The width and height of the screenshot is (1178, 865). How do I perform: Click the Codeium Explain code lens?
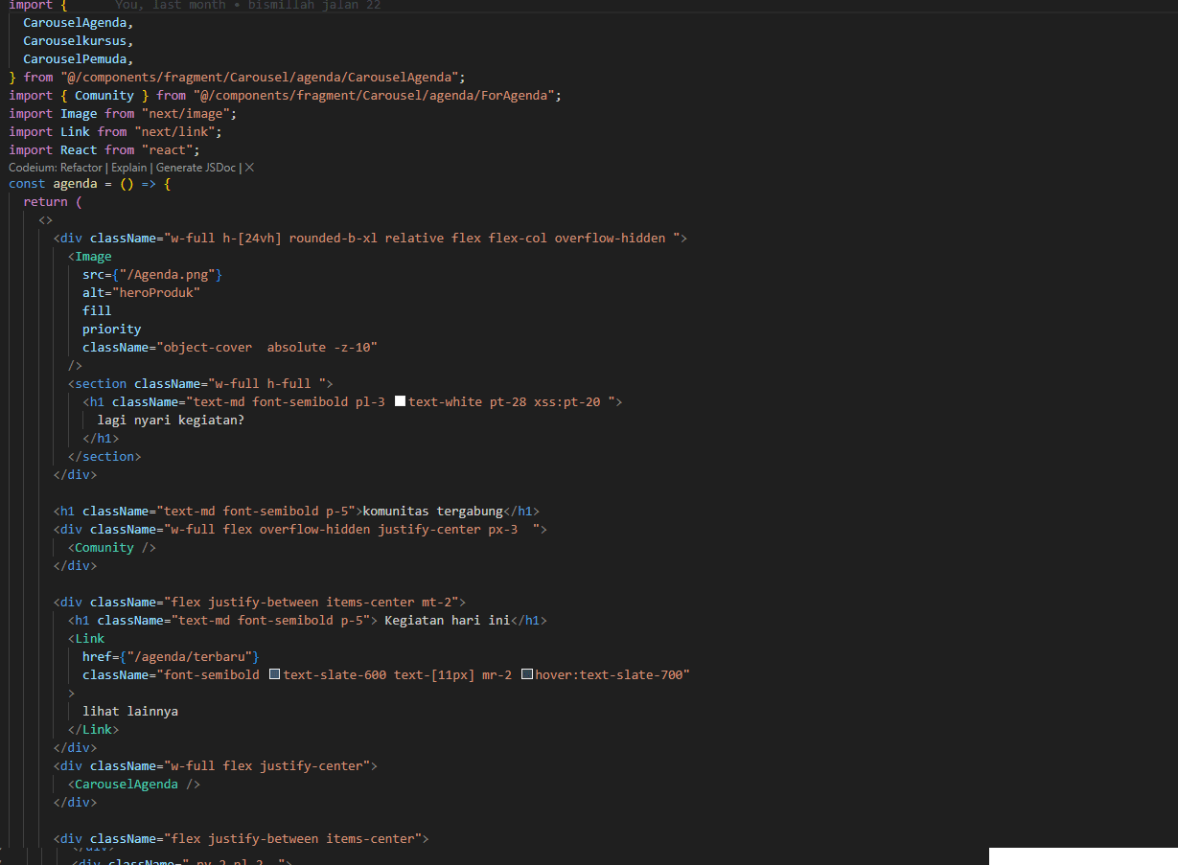click(128, 168)
